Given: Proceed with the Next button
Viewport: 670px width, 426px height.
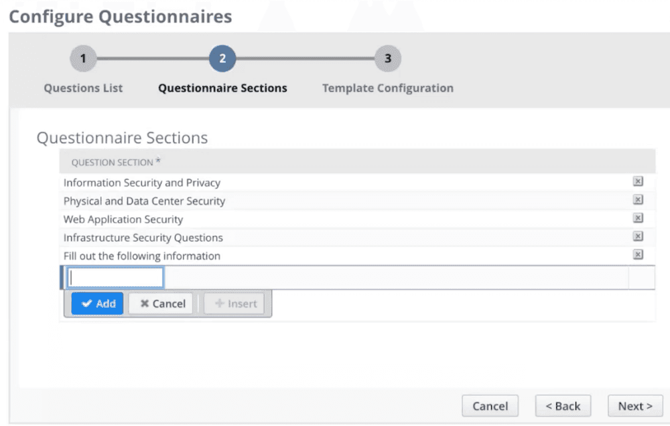Looking at the screenshot, I should tap(634, 406).
